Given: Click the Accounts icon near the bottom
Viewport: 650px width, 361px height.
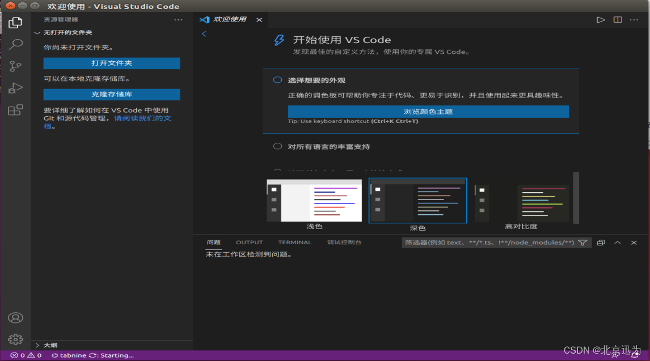Looking at the screenshot, I should (15, 317).
